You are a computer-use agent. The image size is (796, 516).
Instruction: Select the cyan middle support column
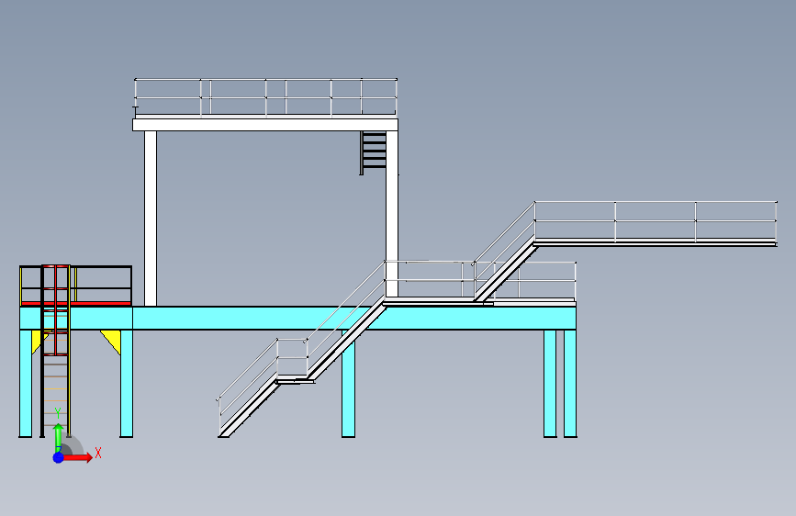(348, 383)
